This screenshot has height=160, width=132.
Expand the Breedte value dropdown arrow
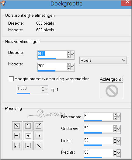click(x=72, y=54)
